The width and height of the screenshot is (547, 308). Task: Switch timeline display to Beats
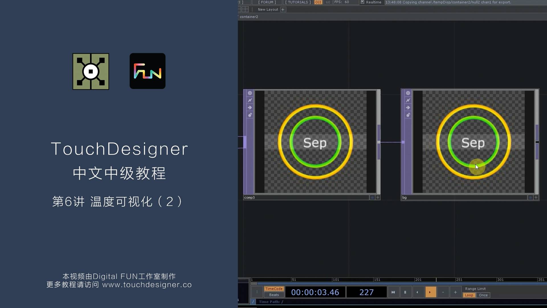click(x=274, y=295)
